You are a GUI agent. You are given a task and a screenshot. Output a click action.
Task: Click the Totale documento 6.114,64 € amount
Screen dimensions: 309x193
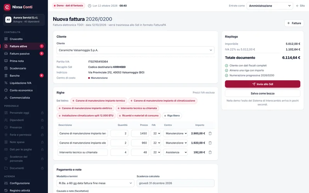click(x=291, y=58)
